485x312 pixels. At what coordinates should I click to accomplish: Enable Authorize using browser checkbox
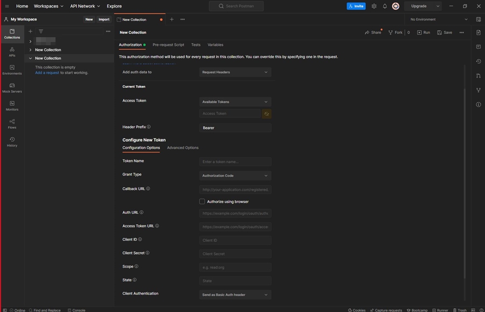pyautogui.click(x=202, y=202)
